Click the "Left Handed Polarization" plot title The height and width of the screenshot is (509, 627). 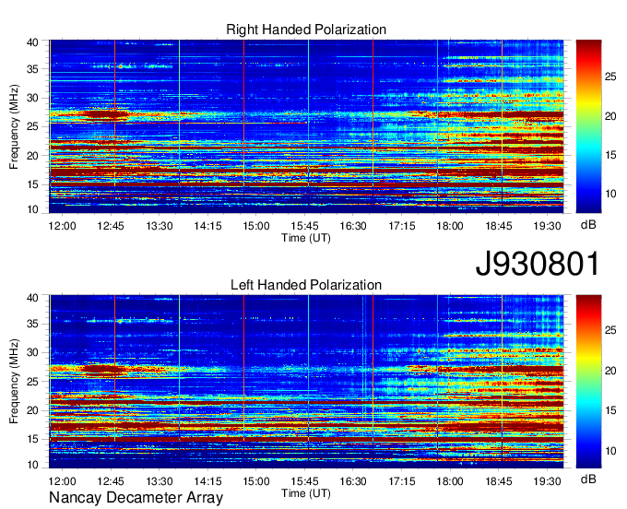306,285
